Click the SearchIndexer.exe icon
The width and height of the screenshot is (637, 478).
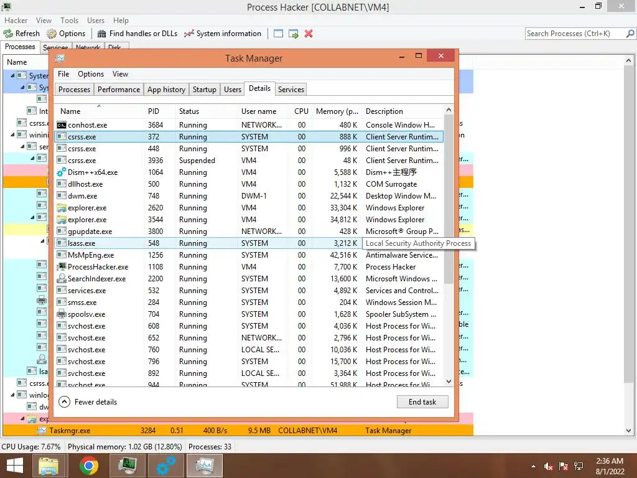(62, 278)
